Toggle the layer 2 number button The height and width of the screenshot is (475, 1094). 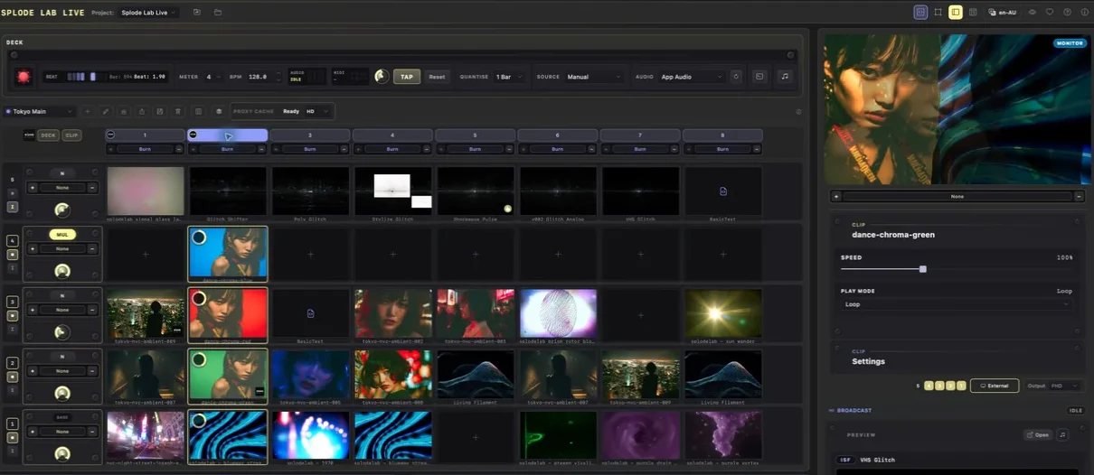pos(12,363)
